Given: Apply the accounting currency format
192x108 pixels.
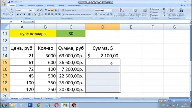Looking at the screenshot, I should click(x=96, y=14).
